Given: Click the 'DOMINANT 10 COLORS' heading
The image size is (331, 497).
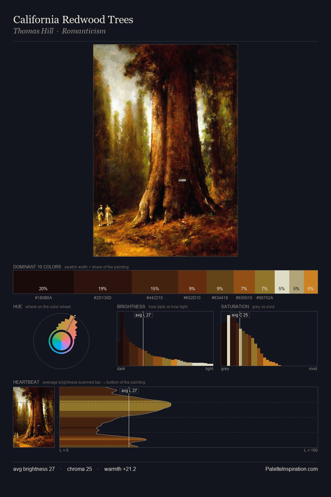Looking at the screenshot, I should (x=37, y=267).
